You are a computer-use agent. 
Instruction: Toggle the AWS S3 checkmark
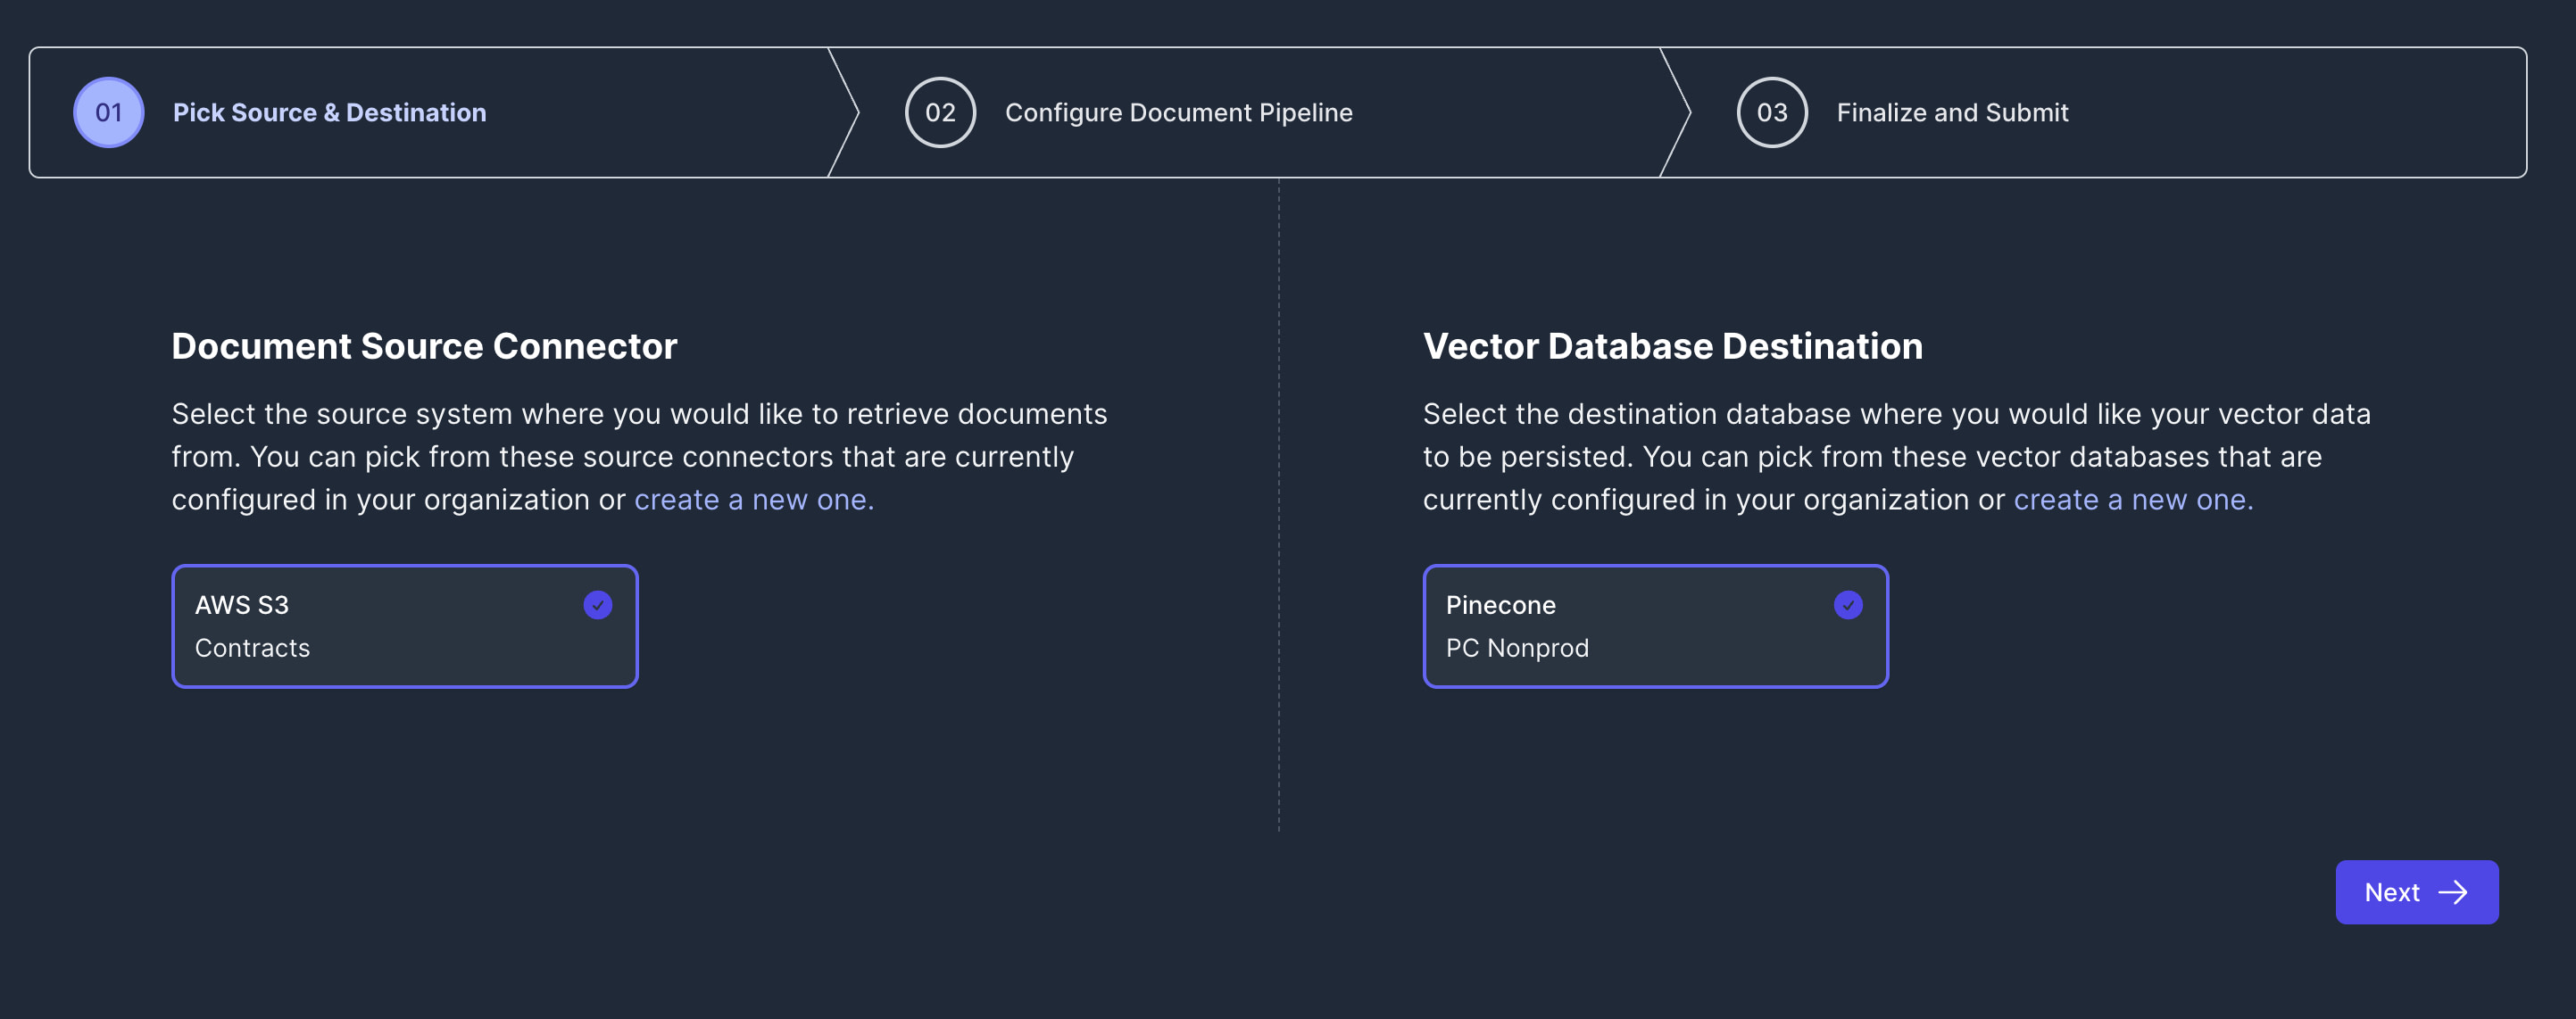[597, 605]
